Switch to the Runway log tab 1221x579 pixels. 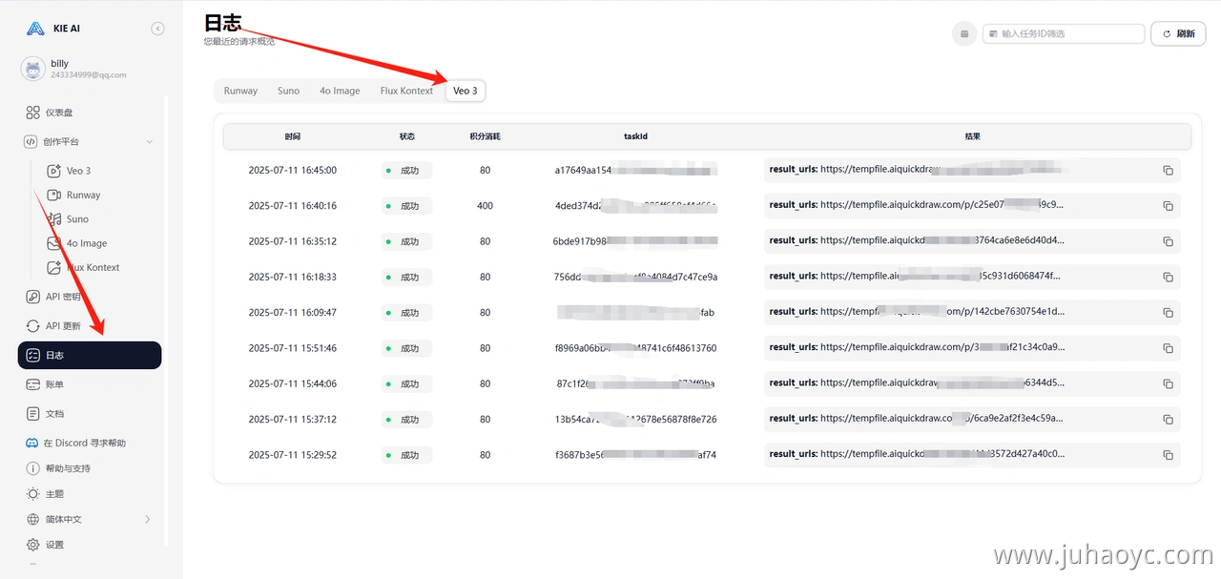240,91
